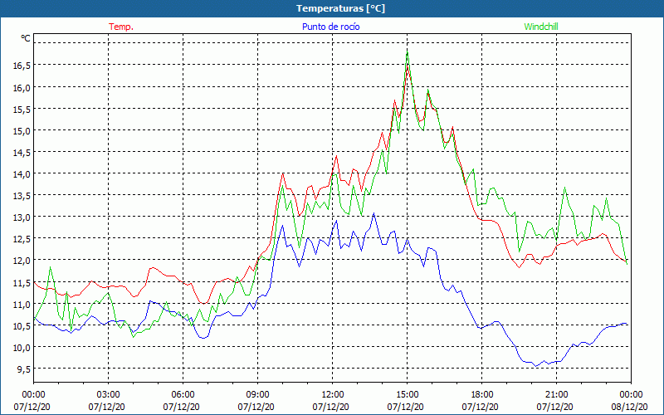Click the 15,0 y-axis value
The image size is (664, 415).
[x=22, y=130]
